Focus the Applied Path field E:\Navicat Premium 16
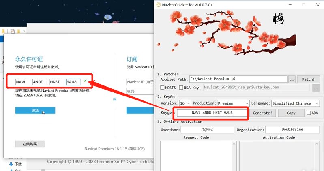Image resolution: width=324 pixels, height=171 pixels. pos(238,79)
